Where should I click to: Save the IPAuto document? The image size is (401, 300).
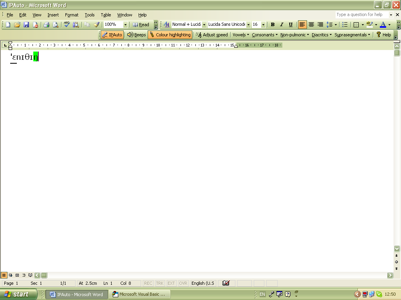tap(26, 24)
